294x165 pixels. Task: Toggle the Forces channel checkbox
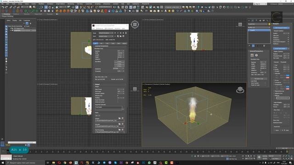pyautogui.click(x=274, y=81)
